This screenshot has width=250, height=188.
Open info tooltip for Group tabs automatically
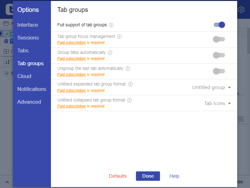(x=110, y=53)
